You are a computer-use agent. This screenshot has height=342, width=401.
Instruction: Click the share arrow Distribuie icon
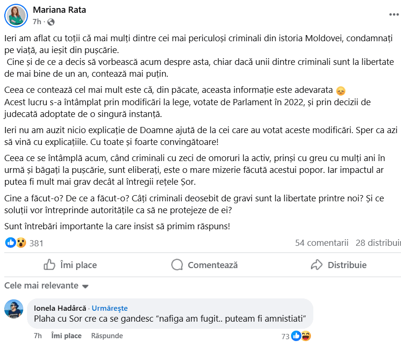pyautogui.click(x=317, y=265)
